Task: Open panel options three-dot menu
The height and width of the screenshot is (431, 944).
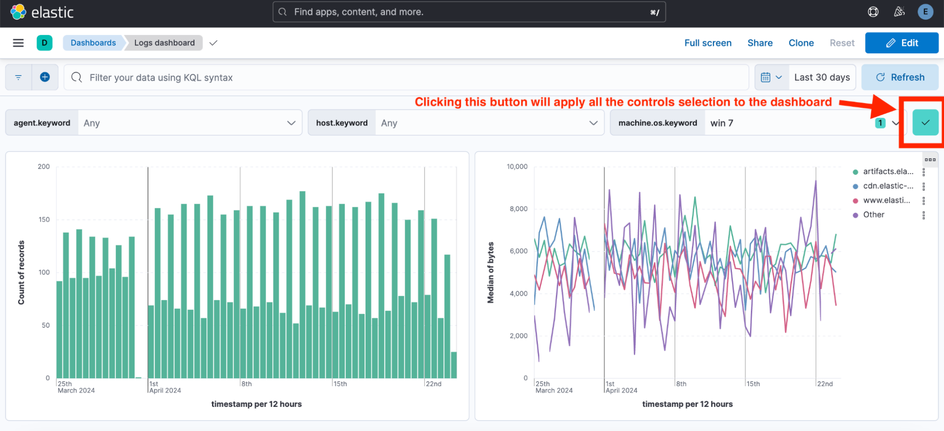Action: (x=930, y=160)
